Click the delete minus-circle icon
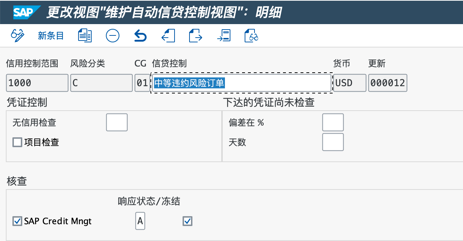 112,35
